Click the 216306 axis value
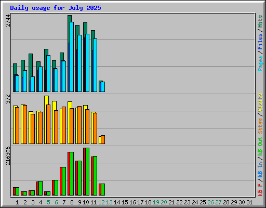This screenshot has width=266, height=208. tap(8, 155)
